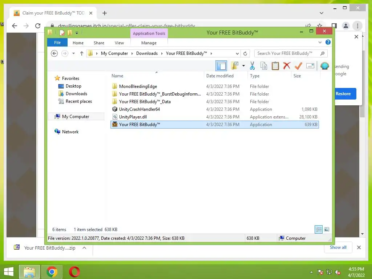Open recent locations dropdown arrow
The height and width of the screenshot is (279, 372).
pos(73,53)
